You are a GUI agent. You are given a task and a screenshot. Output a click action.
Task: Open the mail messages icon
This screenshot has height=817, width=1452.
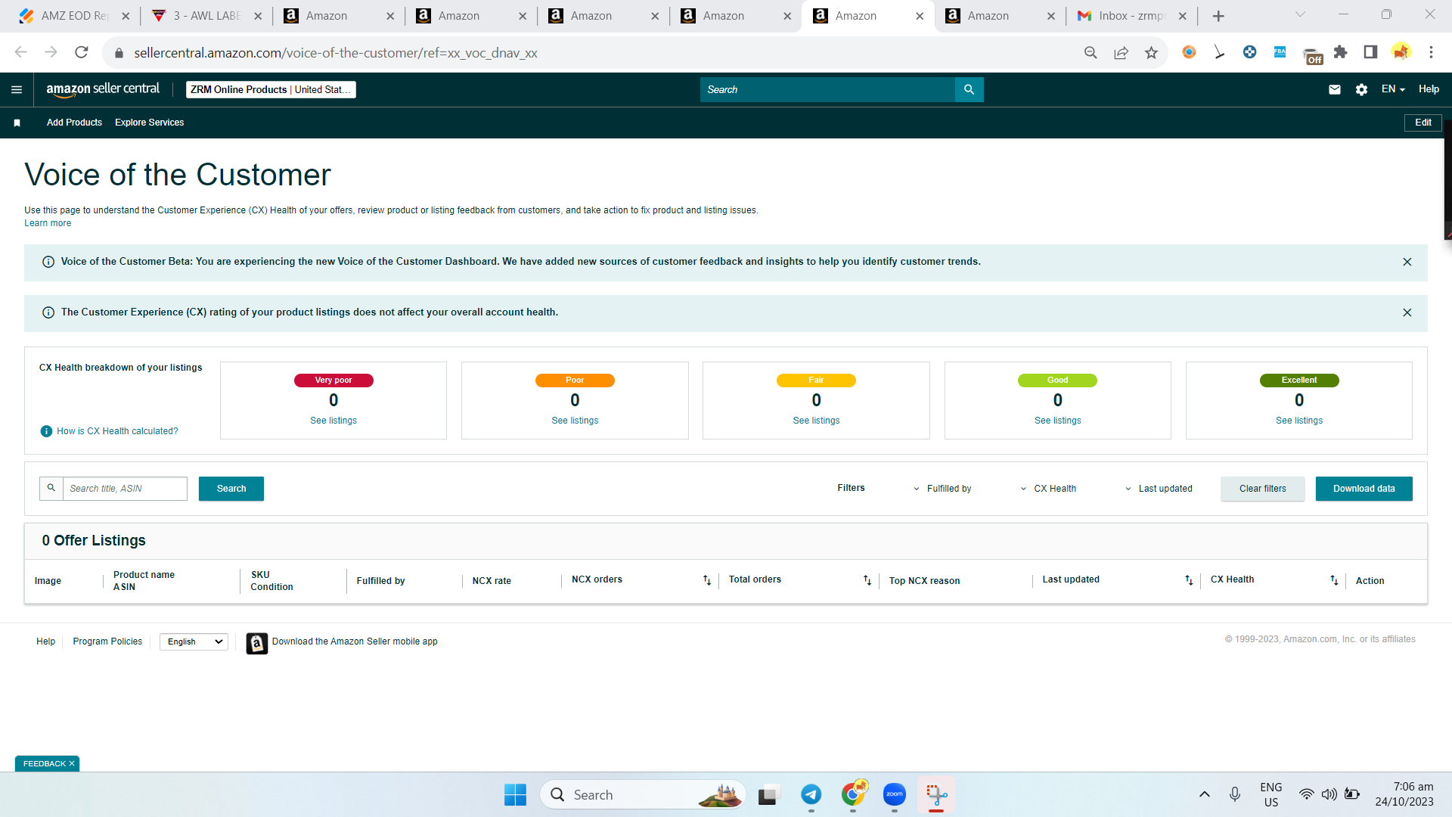tap(1335, 89)
